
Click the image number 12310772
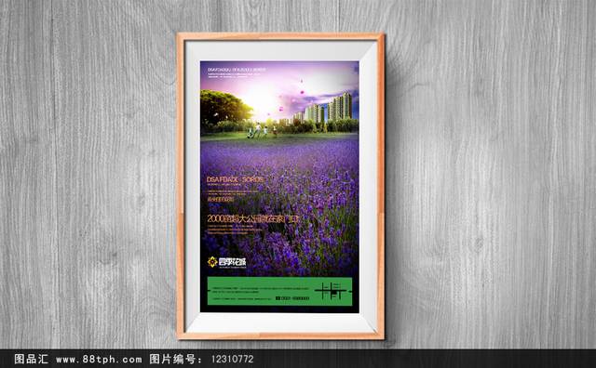pyautogui.click(x=232, y=359)
